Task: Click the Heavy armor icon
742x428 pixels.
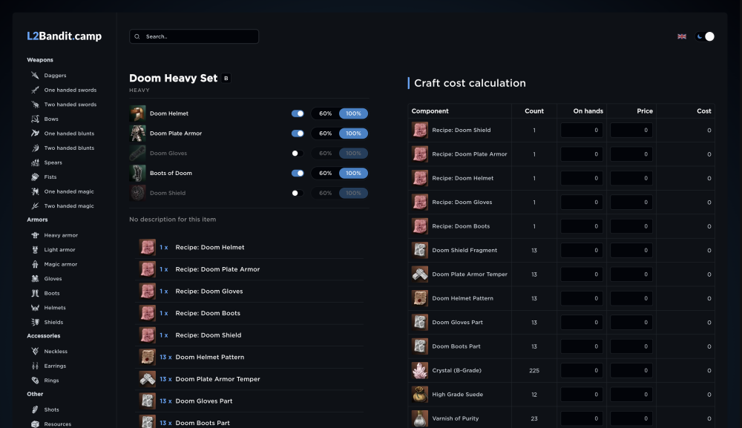Action: pos(35,235)
